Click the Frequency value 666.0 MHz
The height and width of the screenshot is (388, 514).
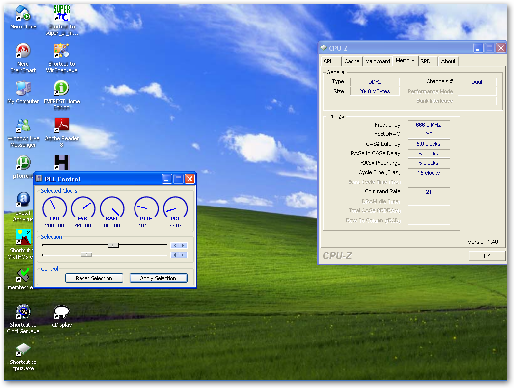429,125
